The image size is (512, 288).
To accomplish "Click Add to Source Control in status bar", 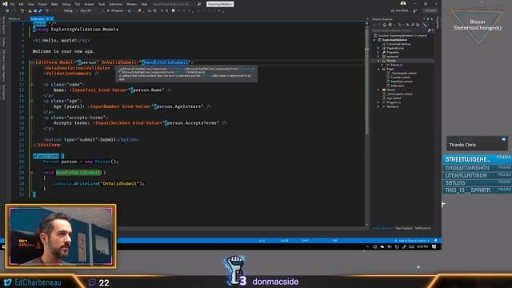I will pos(412,241).
